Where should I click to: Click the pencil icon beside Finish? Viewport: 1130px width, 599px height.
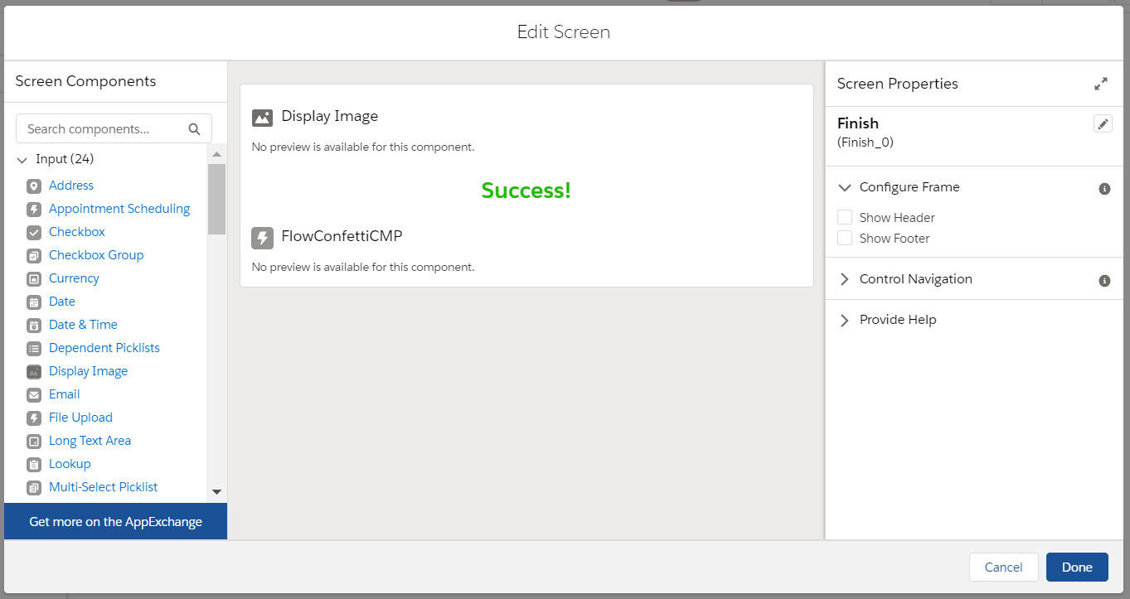(x=1103, y=123)
